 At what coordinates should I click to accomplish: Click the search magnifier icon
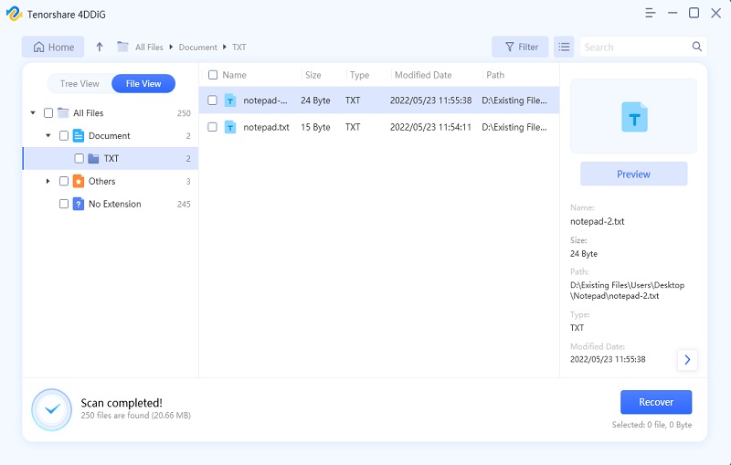[x=697, y=47]
